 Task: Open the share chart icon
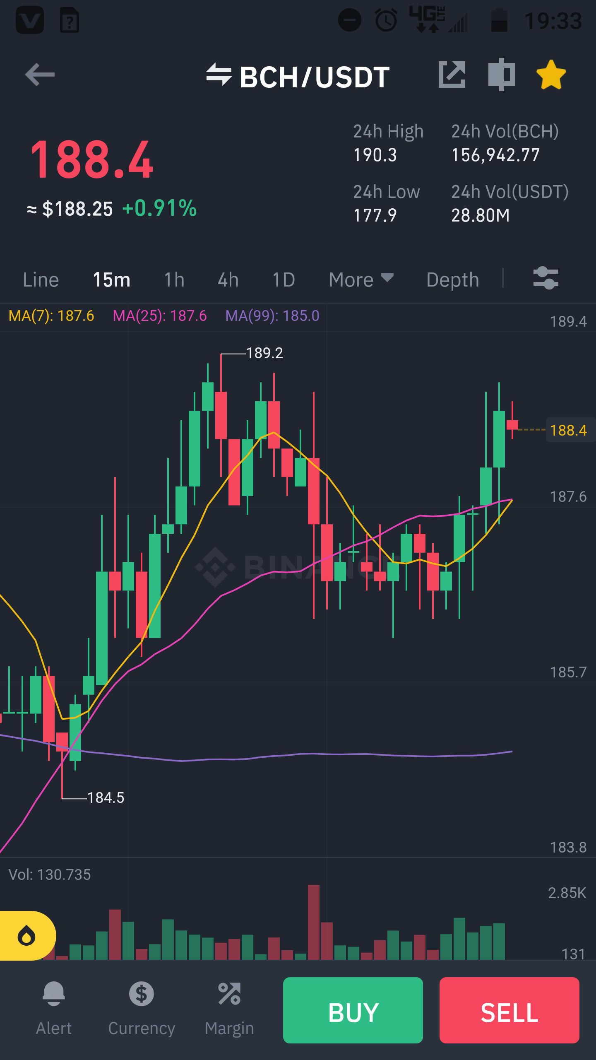point(452,75)
